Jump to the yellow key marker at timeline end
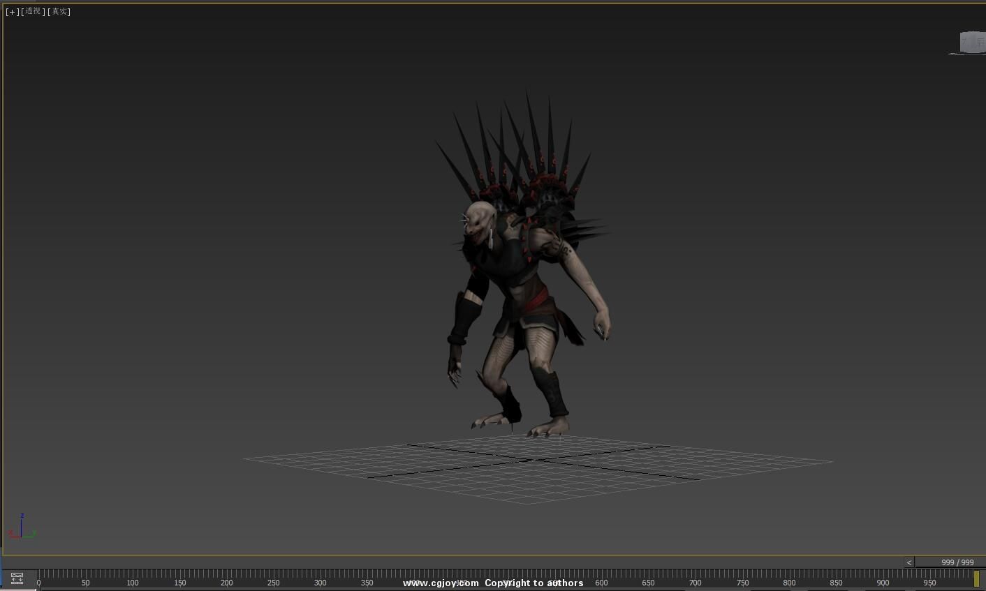The height and width of the screenshot is (591, 986). coord(976,578)
